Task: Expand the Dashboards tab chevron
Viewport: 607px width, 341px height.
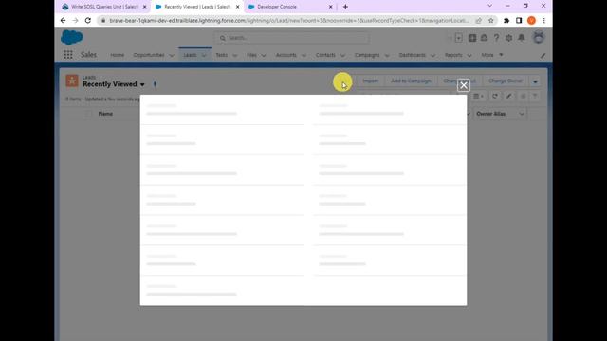Action: click(432, 56)
